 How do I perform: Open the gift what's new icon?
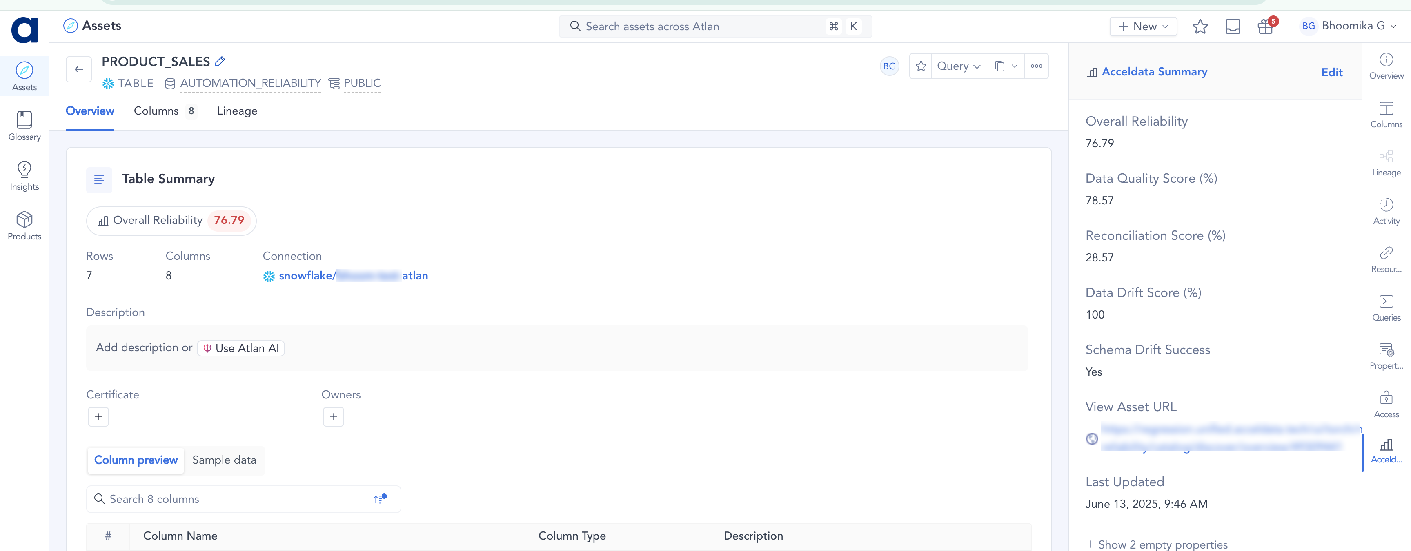1265,26
